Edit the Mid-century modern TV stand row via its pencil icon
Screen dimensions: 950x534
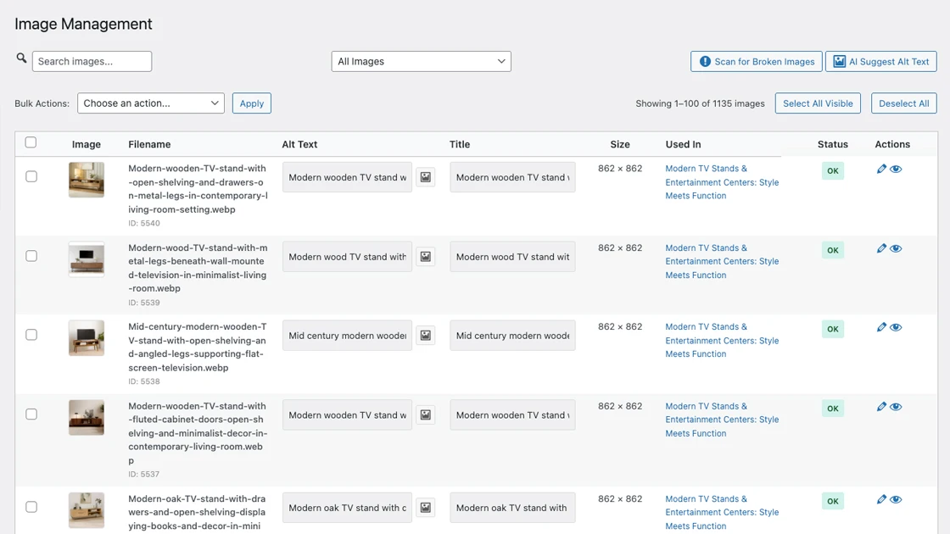[881, 326]
